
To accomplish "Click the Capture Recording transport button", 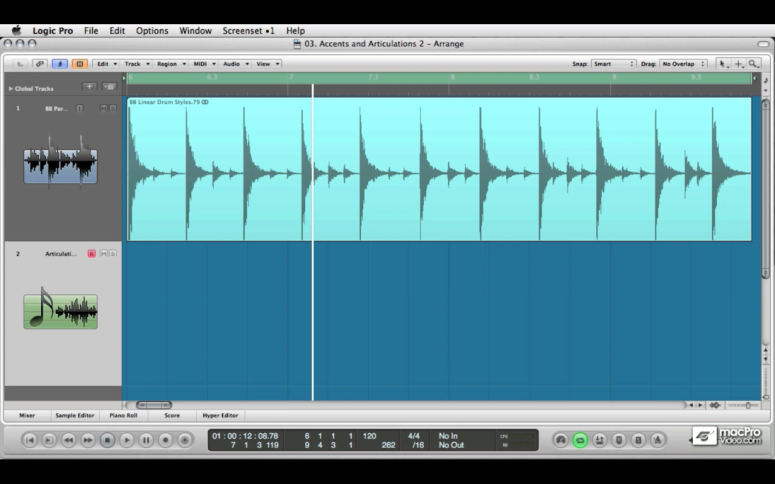I will [185, 440].
